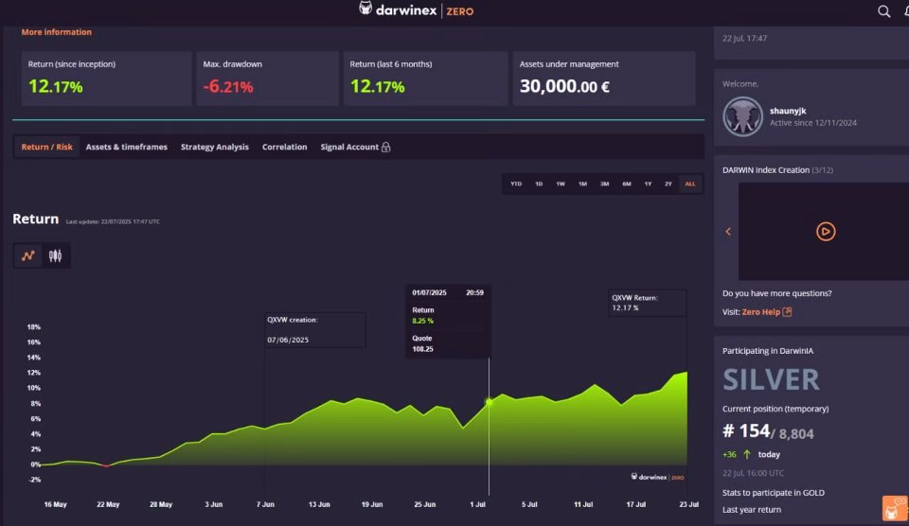Open the search magnifier icon
The height and width of the screenshot is (526, 909).
pos(883,11)
